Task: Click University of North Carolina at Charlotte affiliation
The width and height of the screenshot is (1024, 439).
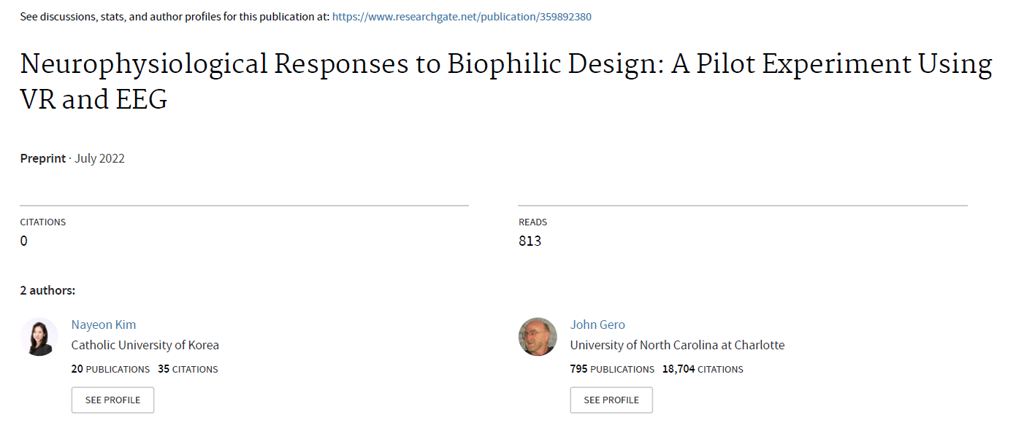Action: (x=678, y=345)
